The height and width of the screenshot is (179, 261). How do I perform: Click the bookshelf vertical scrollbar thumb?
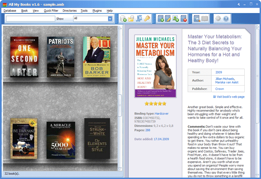120,105
